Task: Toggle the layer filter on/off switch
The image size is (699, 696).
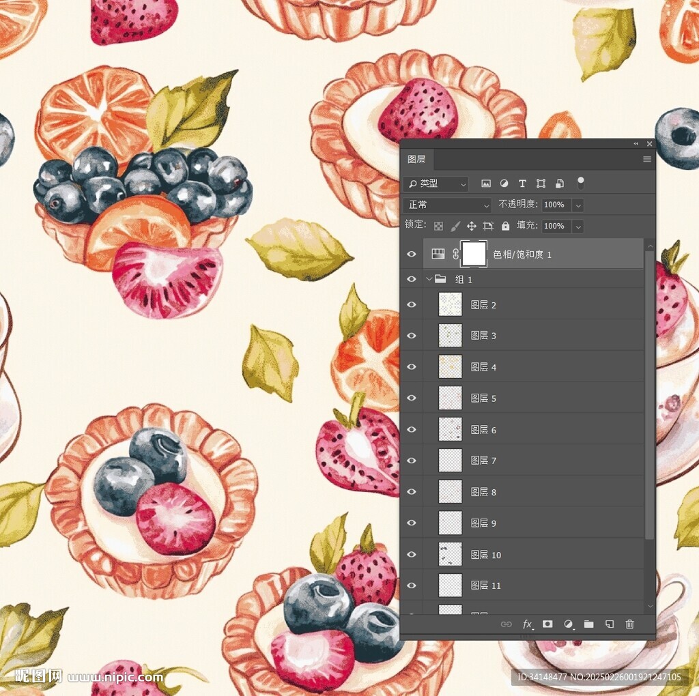Action: pyautogui.click(x=580, y=182)
